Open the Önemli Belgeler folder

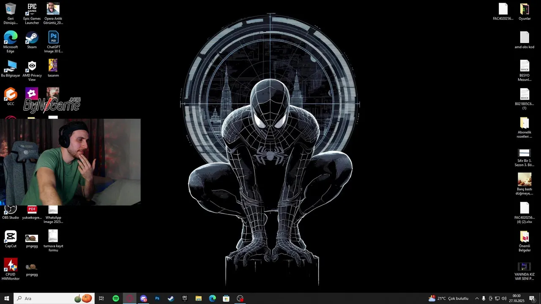pyautogui.click(x=525, y=241)
